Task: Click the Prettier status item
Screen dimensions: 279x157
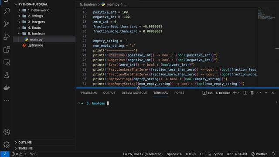Action: coord(259,154)
